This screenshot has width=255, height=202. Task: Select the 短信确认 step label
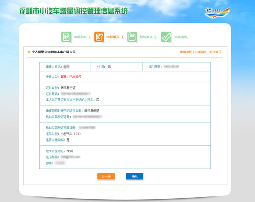click(x=146, y=37)
